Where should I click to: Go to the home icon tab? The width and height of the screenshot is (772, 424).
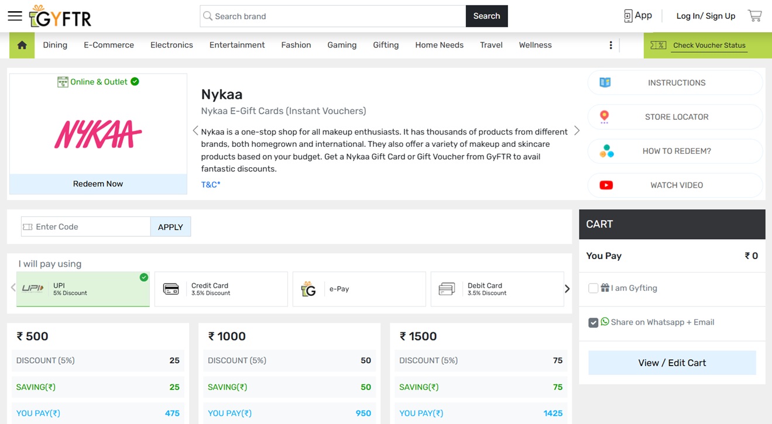pos(22,45)
